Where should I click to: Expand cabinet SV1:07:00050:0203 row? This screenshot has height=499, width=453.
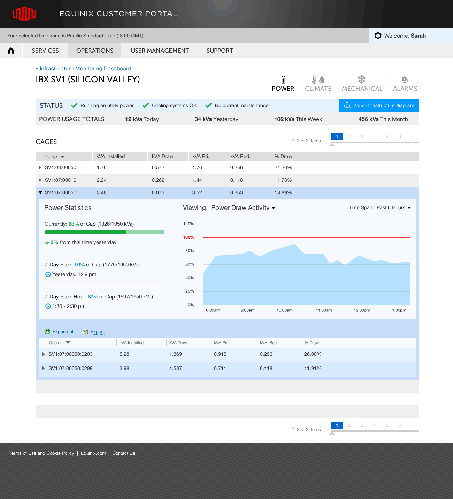tap(44, 354)
